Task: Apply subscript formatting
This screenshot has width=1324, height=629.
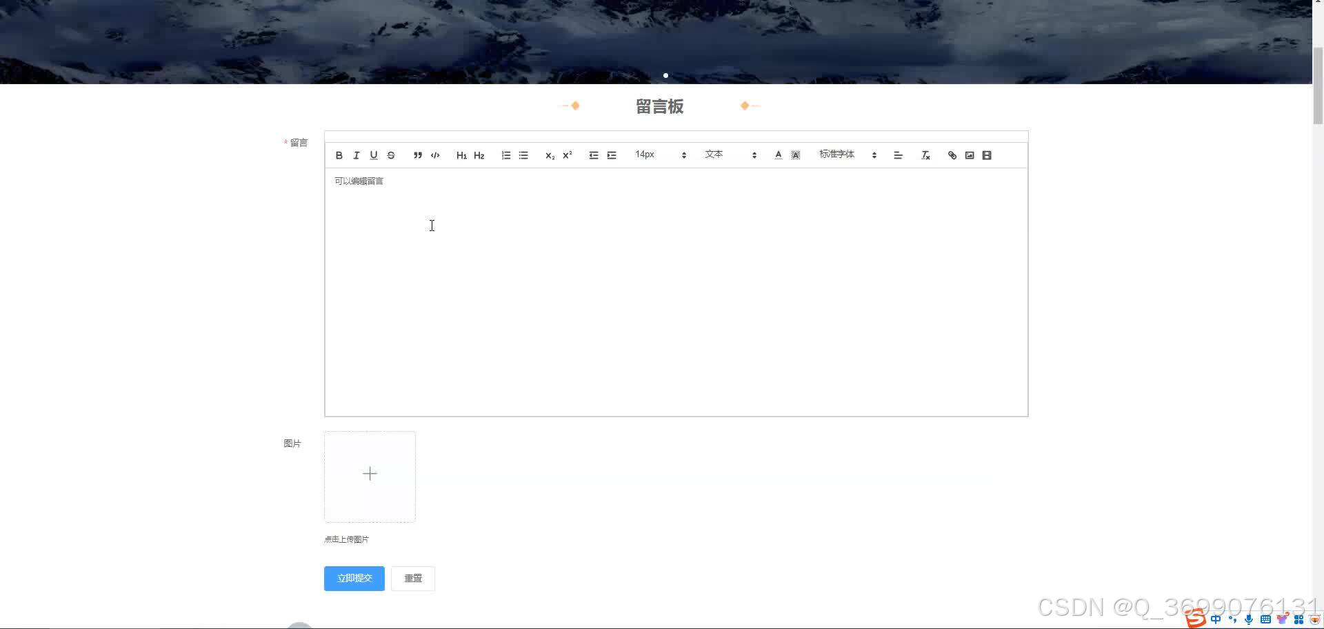Action: tap(550, 155)
